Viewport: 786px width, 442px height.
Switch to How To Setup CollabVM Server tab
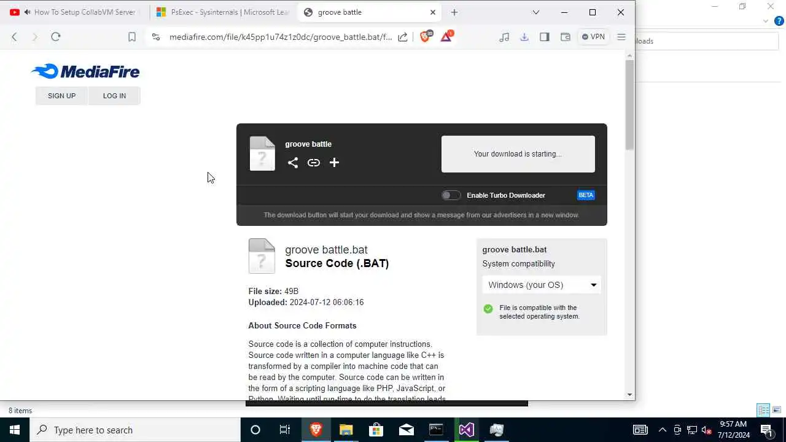click(x=75, y=12)
